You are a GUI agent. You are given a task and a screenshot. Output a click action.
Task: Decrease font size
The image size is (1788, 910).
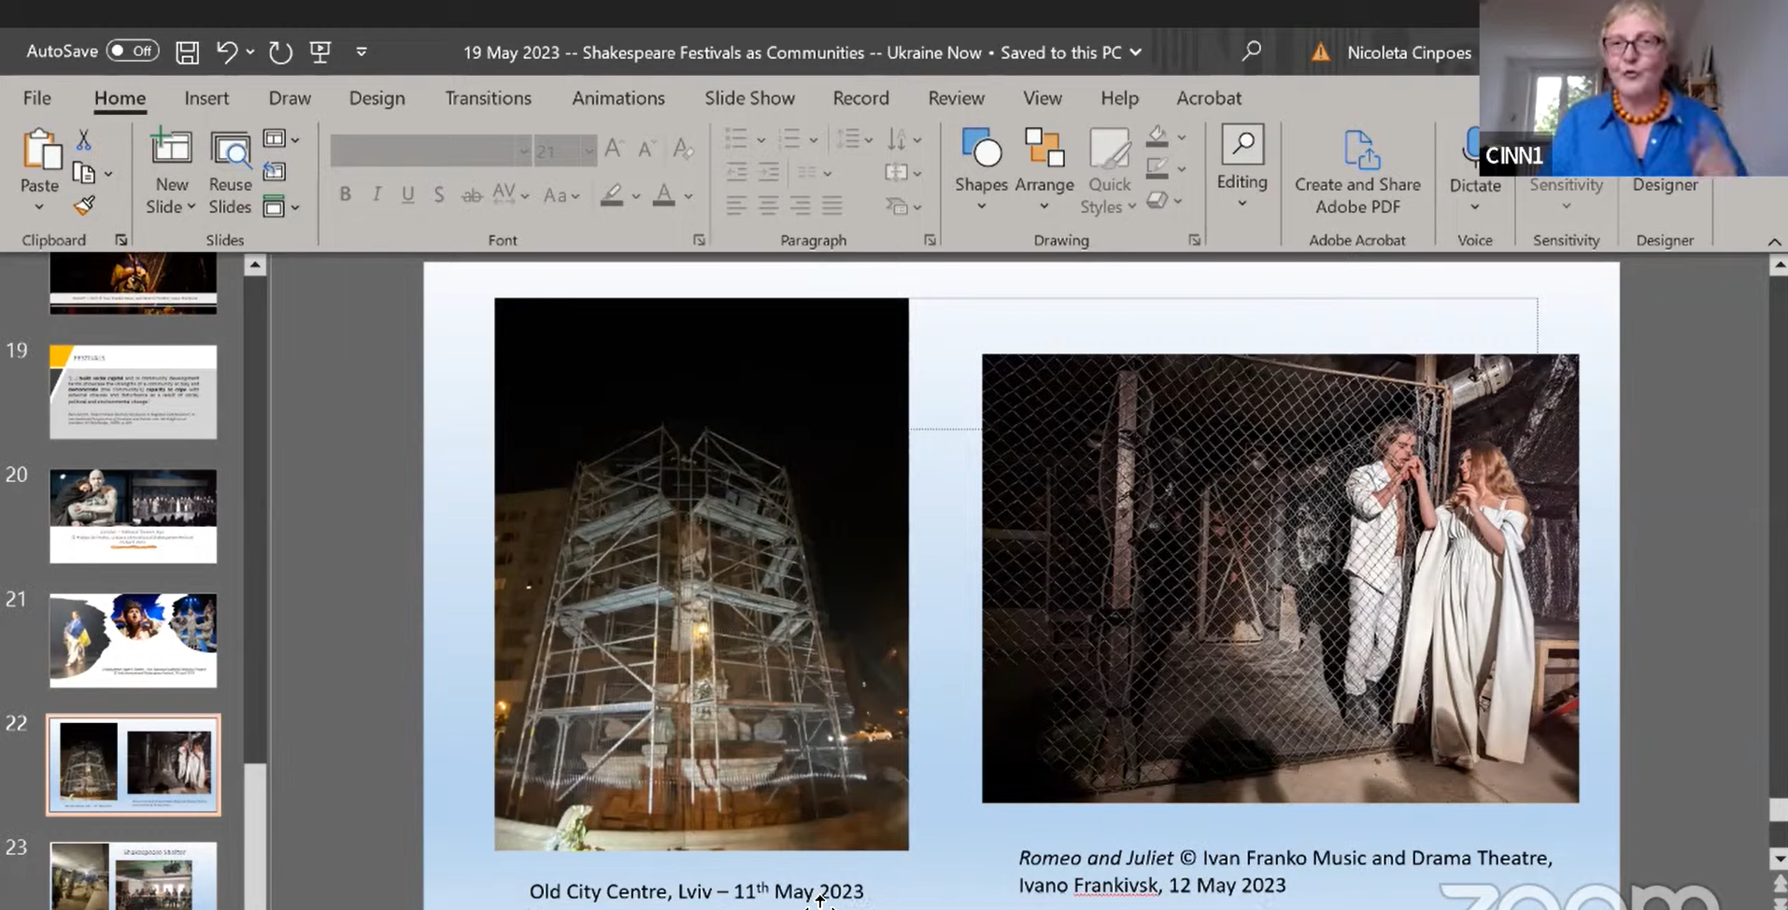coord(646,149)
